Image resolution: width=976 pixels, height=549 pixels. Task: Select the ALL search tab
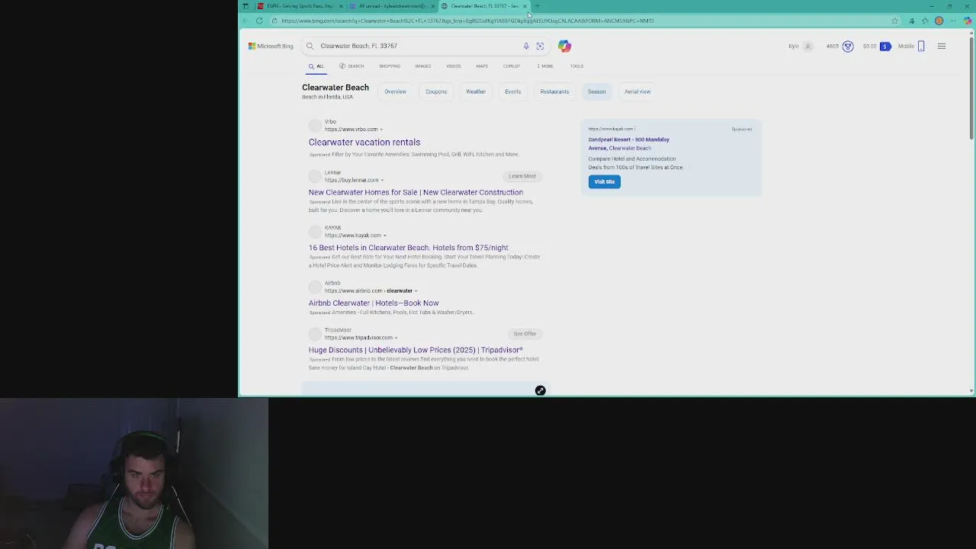coord(316,66)
